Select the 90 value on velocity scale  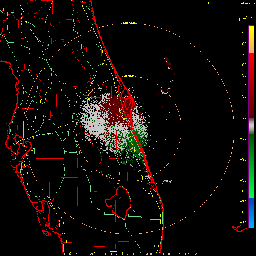click(x=244, y=33)
